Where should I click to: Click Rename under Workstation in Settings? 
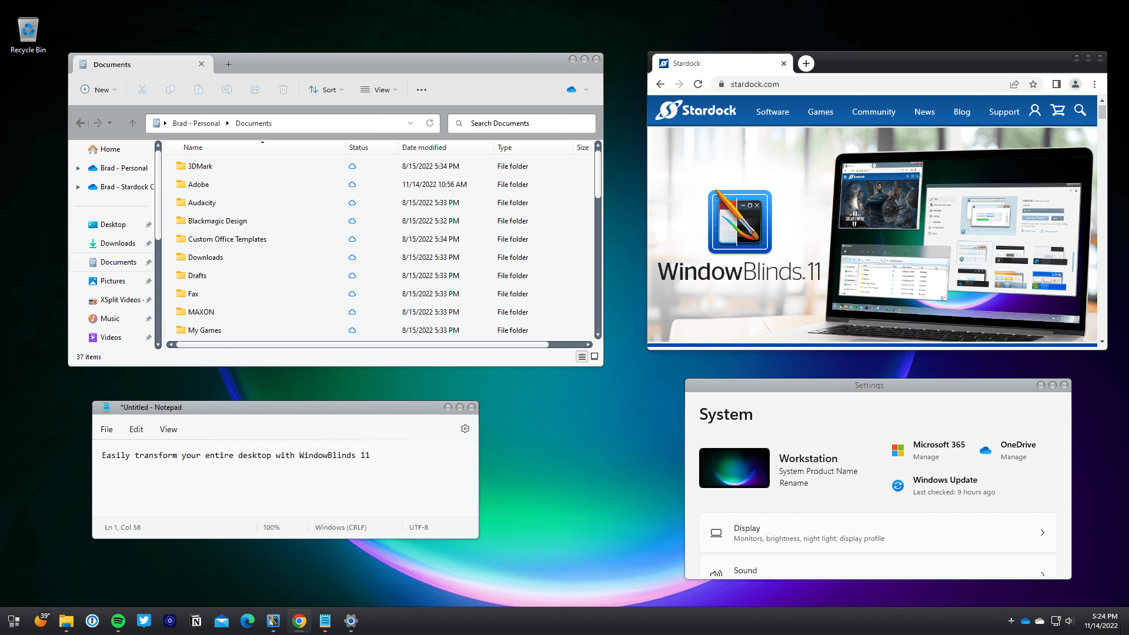793,483
